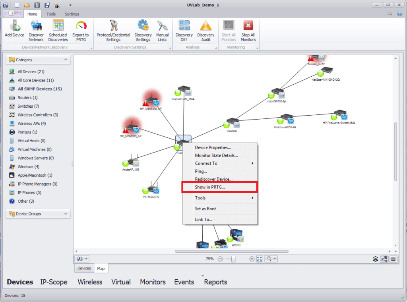Viewport: 407px width, 302px height.
Task: Open Discovery Settings gear icon
Action: (x=143, y=25)
